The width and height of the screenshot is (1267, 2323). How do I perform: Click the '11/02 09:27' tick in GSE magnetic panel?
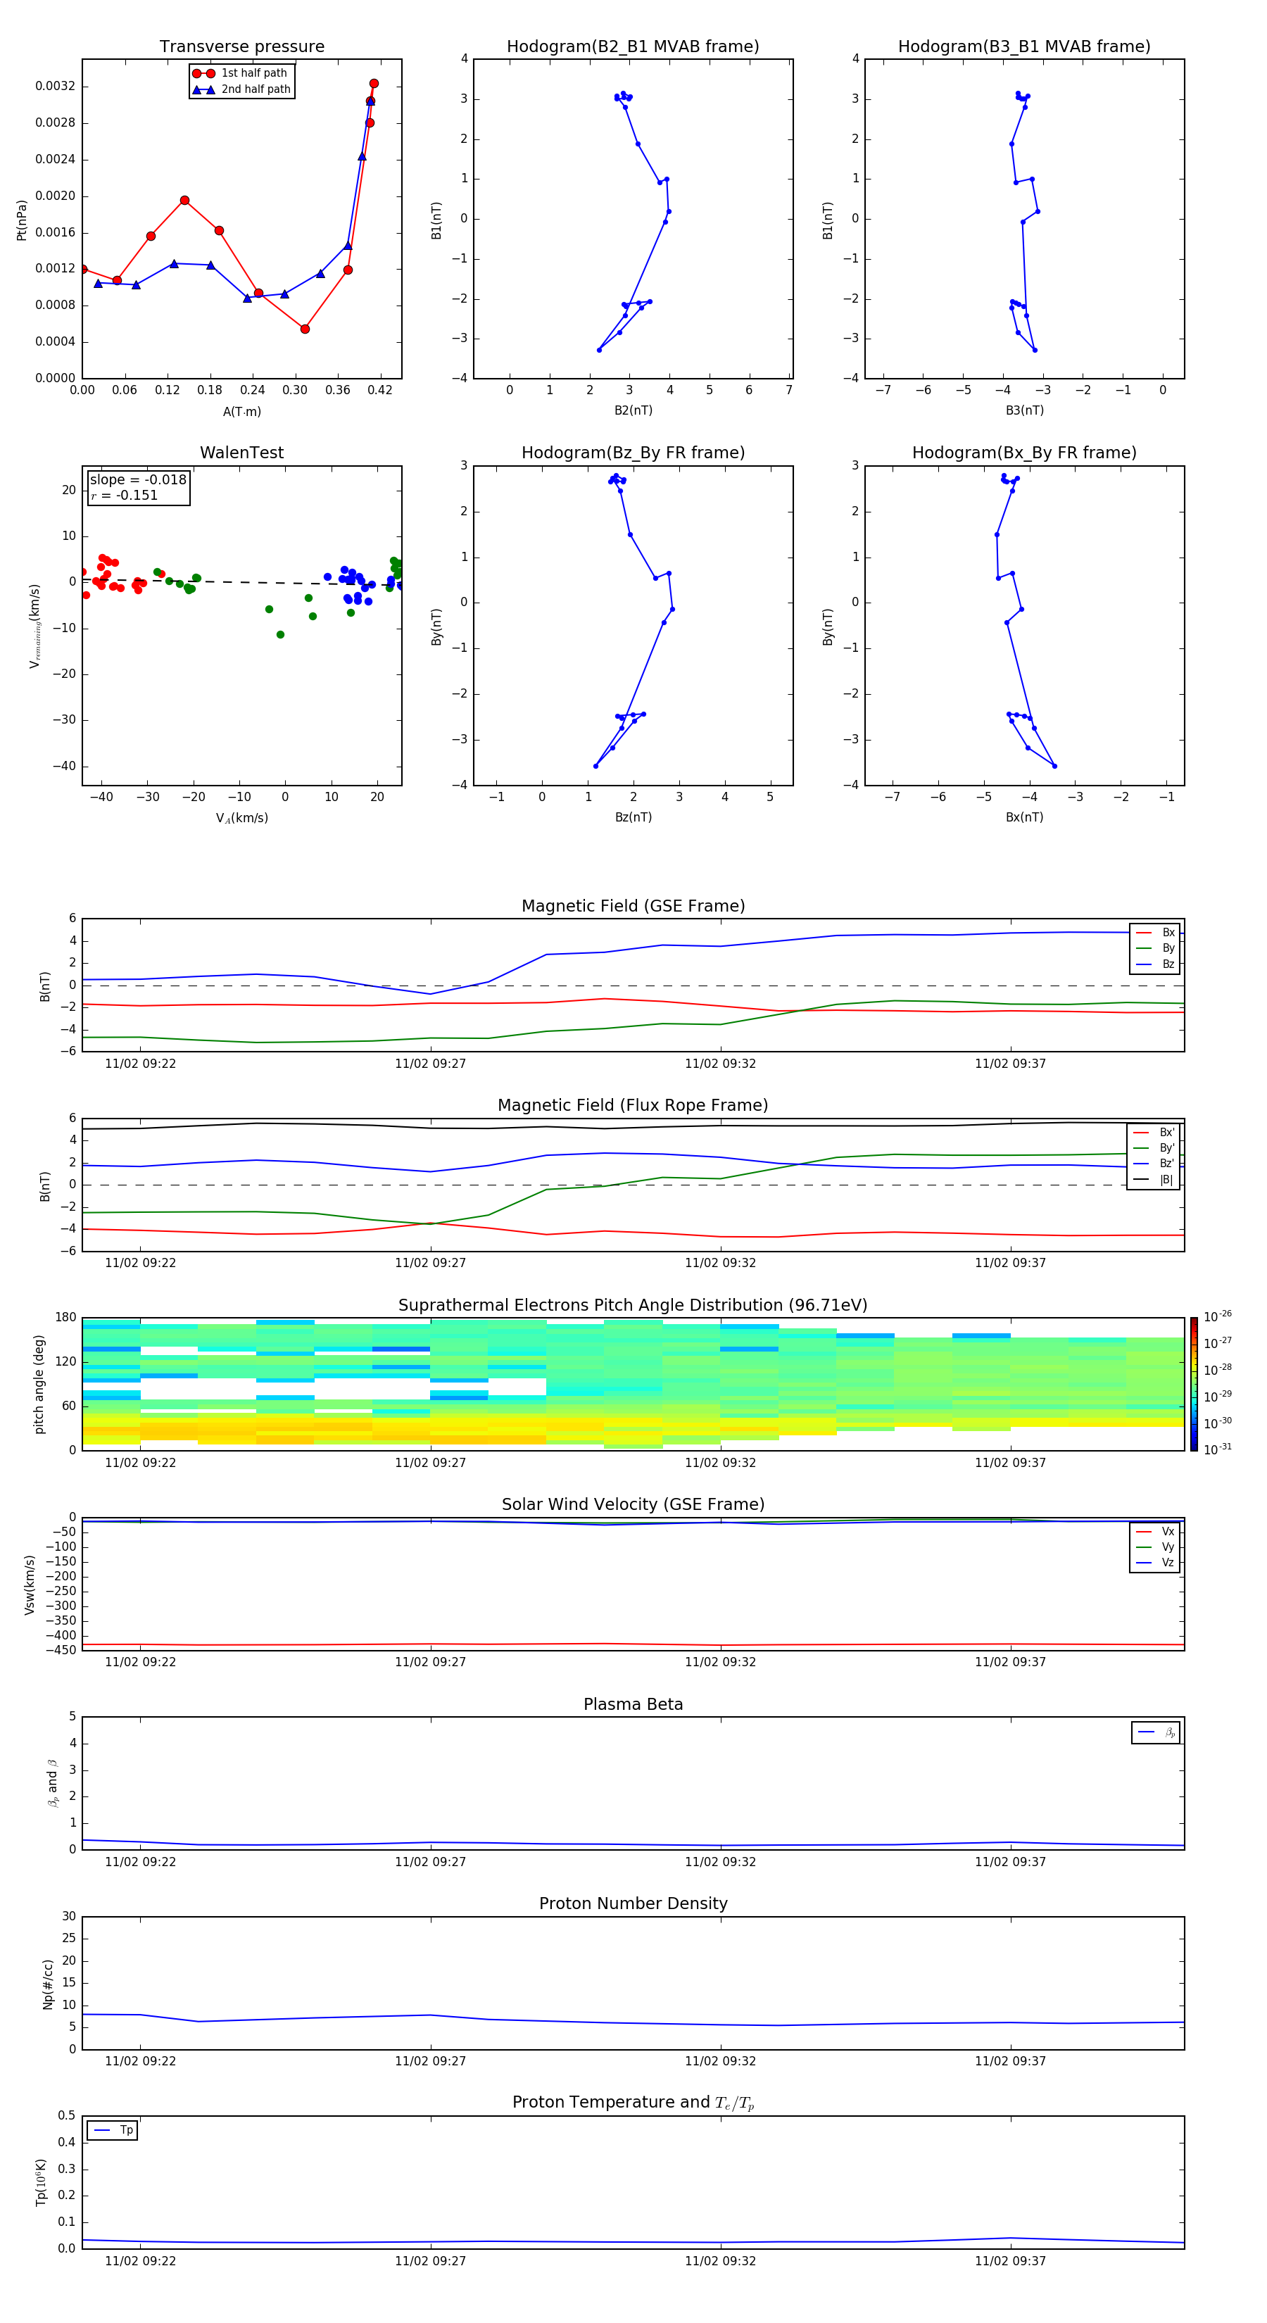coord(430,1064)
